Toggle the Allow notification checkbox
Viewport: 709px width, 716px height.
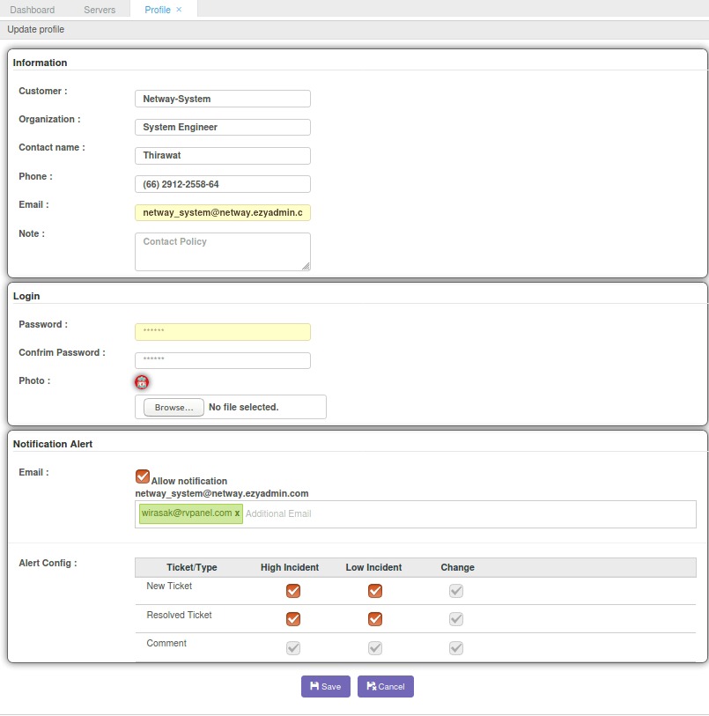pyautogui.click(x=143, y=476)
